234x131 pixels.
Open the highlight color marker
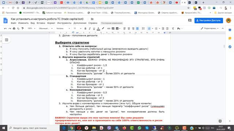coord(103,28)
